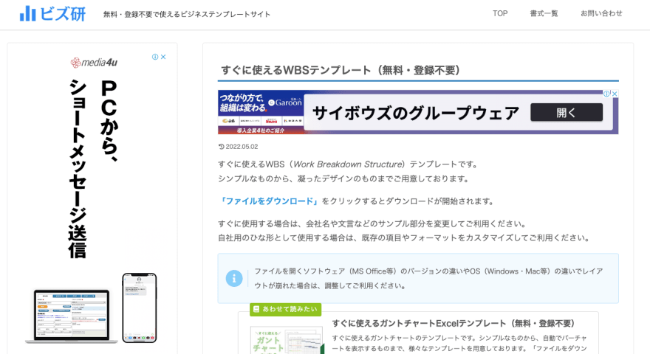
Task: Click the ガントチャート article thumbnail
Action: point(287,340)
